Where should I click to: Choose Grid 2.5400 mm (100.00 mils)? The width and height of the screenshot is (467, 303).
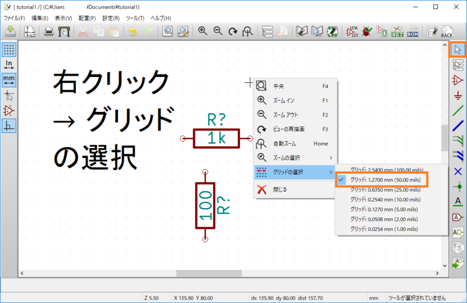click(386, 170)
